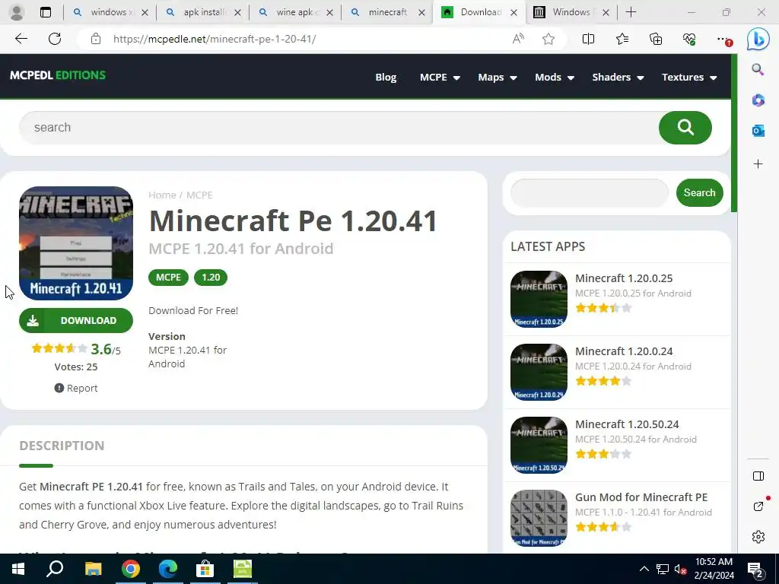Expand the Textures dropdown

click(689, 77)
